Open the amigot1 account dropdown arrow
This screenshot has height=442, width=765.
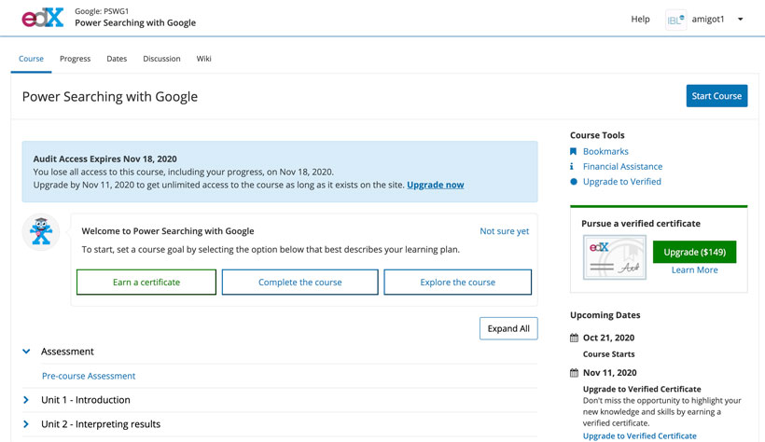click(740, 19)
